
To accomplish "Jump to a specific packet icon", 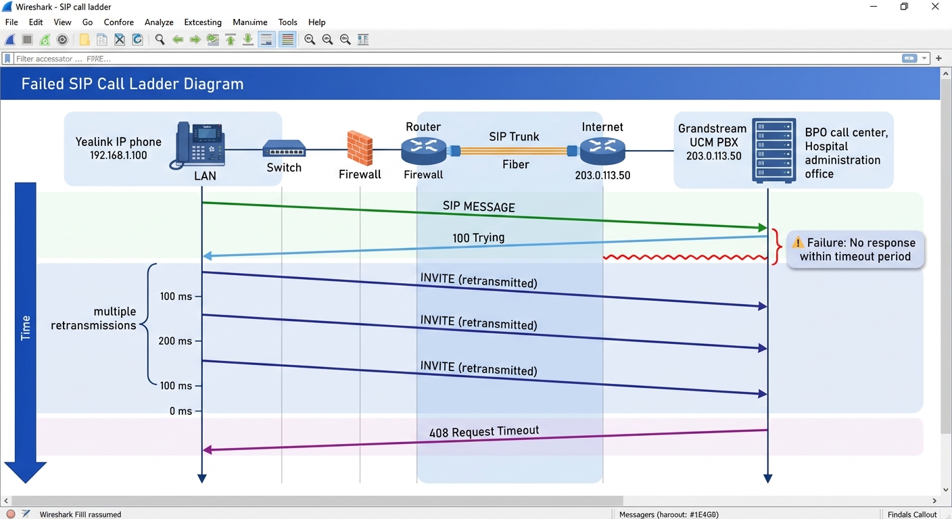I will (213, 40).
